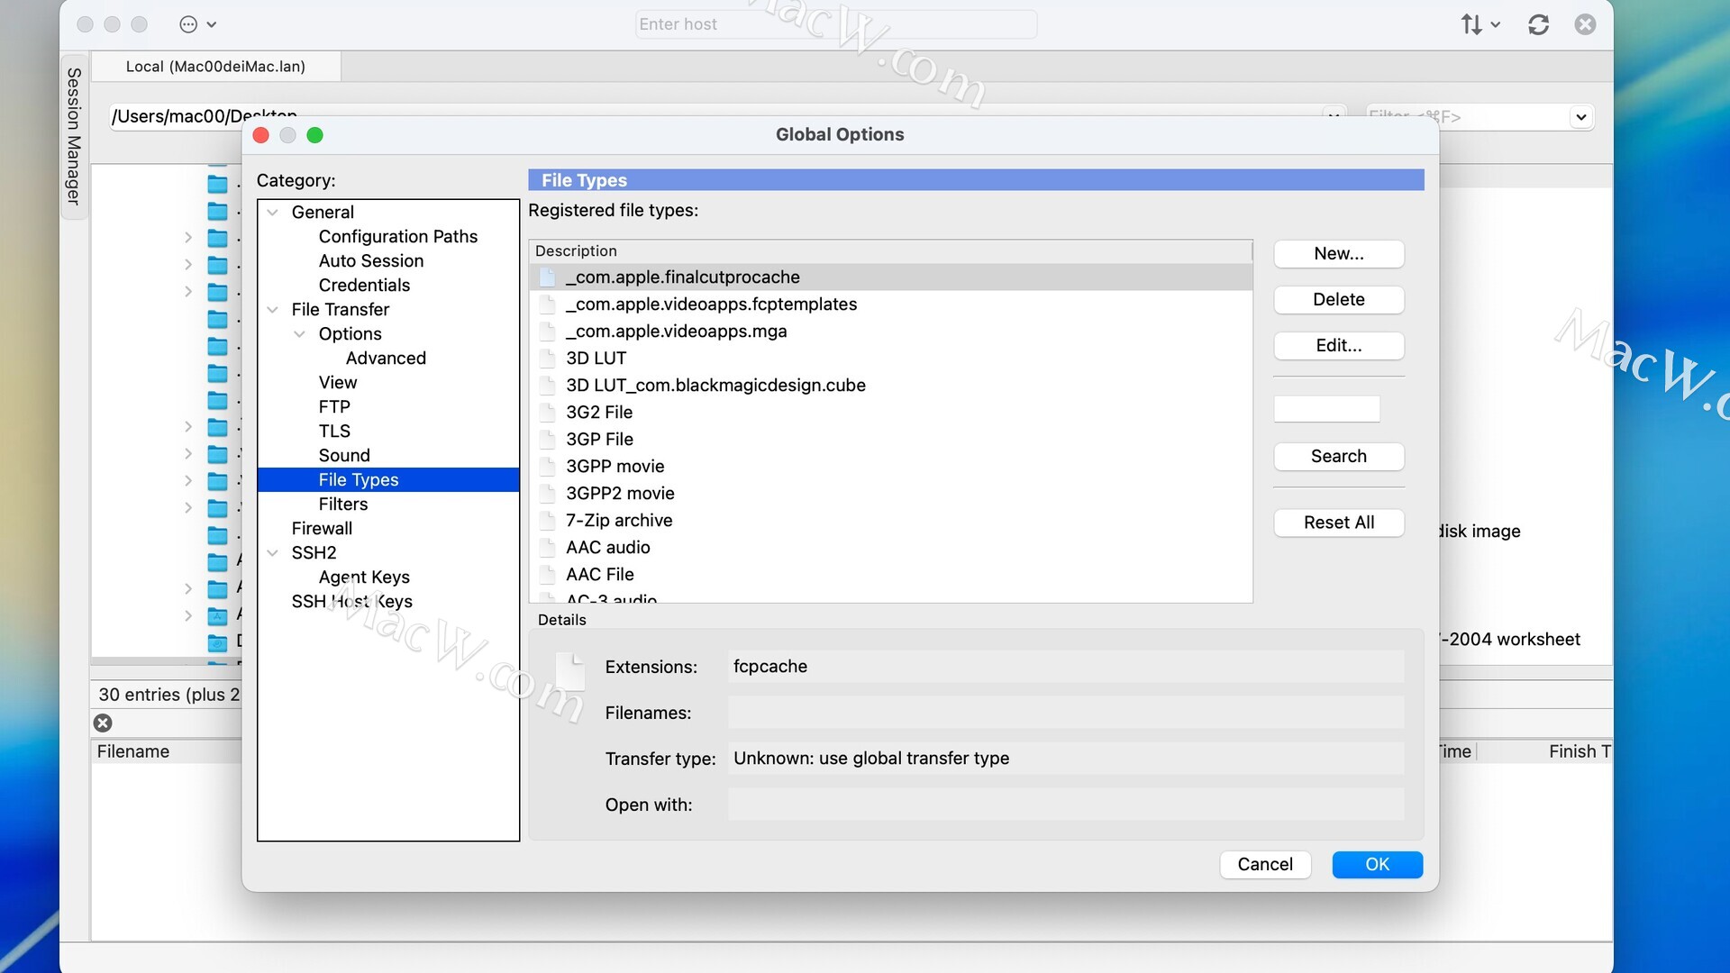The width and height of the screenshot is (1730, 973).
Task: Click the transfer queue clear X icon
Action: click(x=104, y=723)
